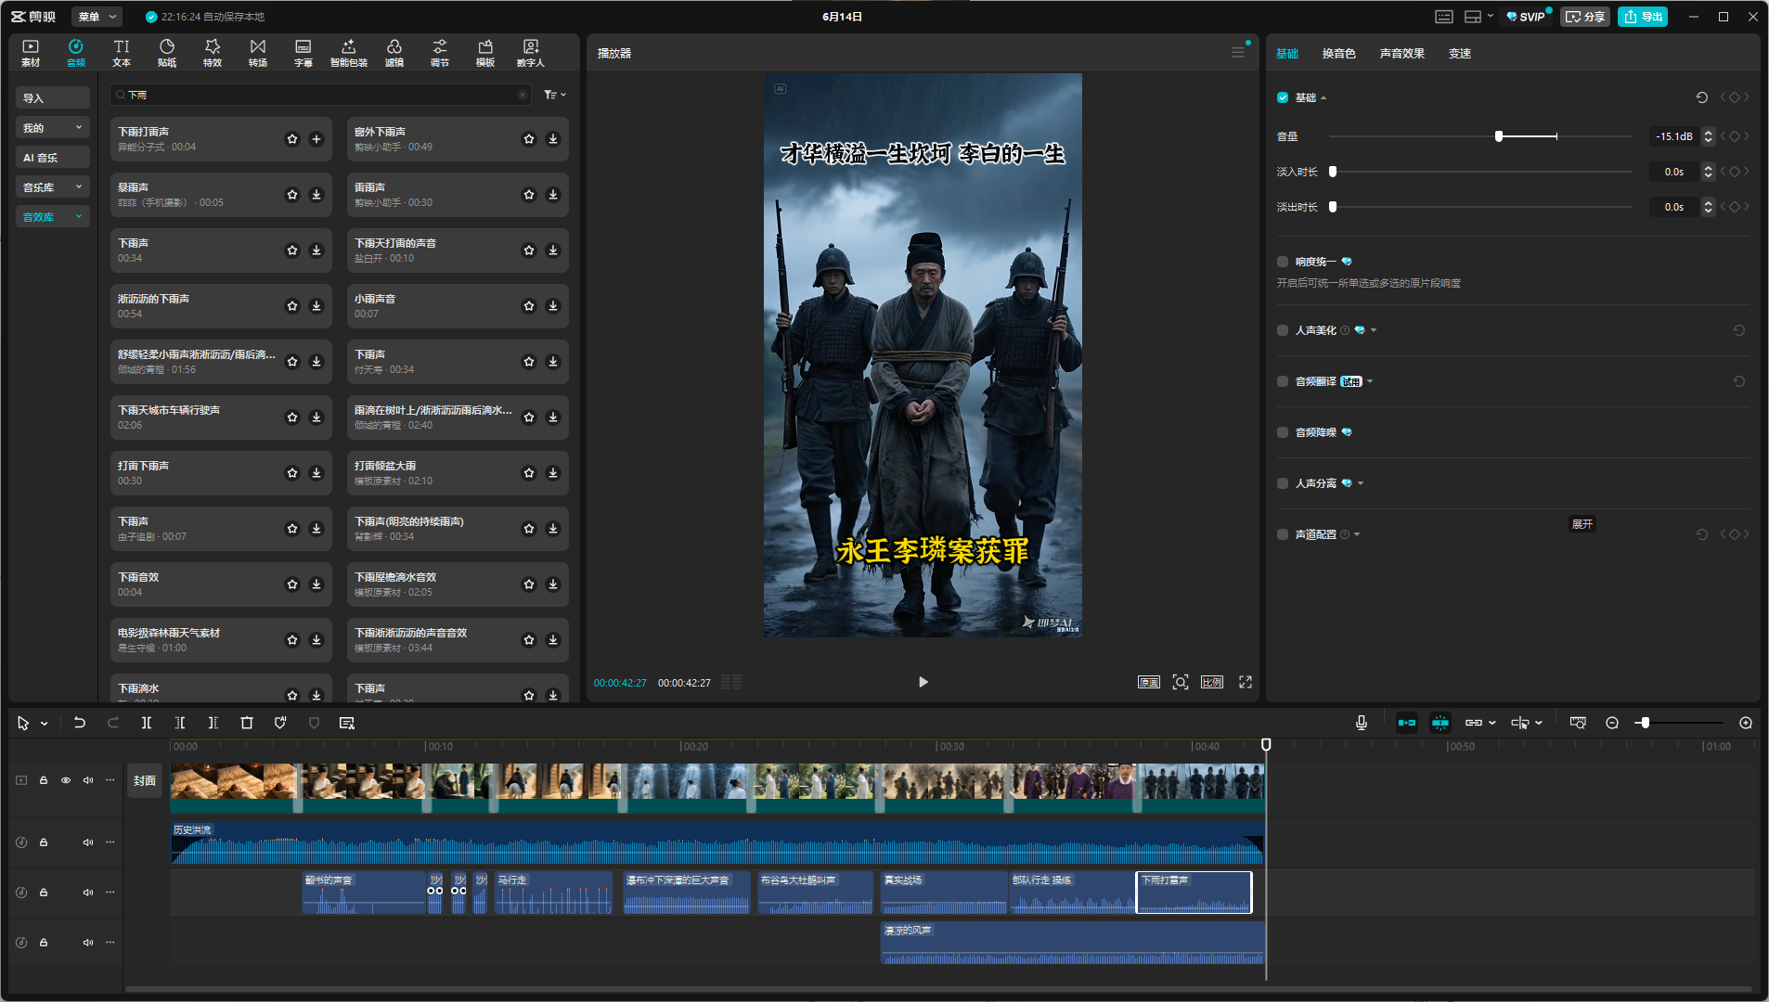The height and width of the screenshot is (1002, 1769).
Task: Open the 数字人 digital human panel
Action: [x=531, y=53]
